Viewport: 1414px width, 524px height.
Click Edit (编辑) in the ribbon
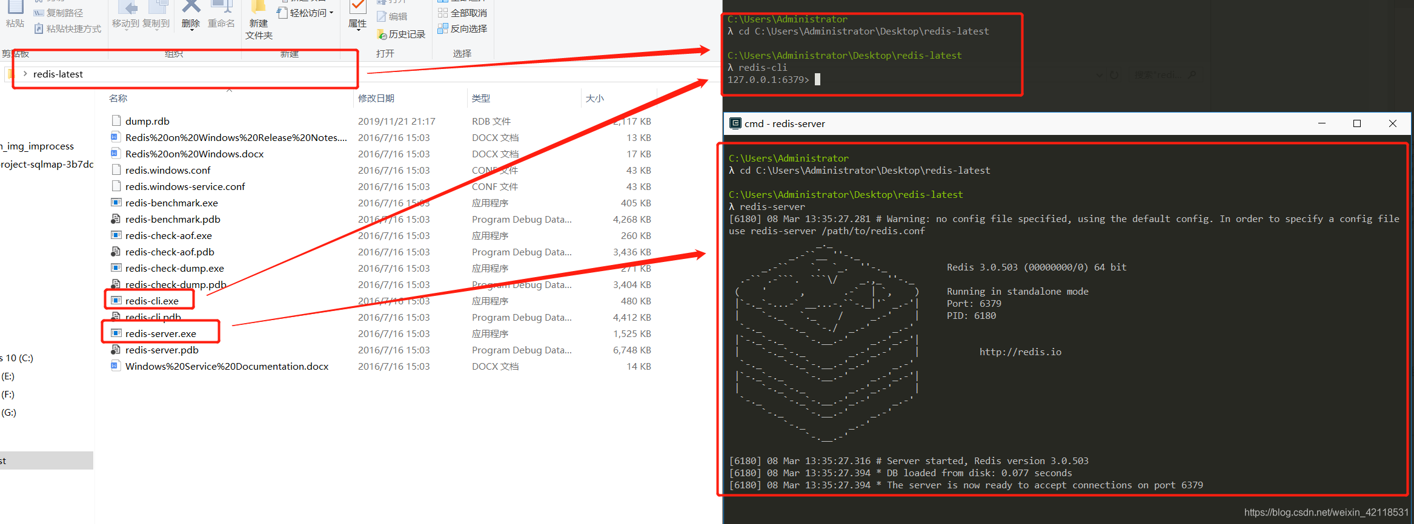(392, 16)
